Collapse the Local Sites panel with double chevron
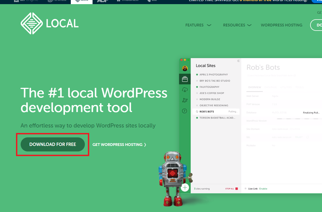322x212 pixels. [239, 61]
